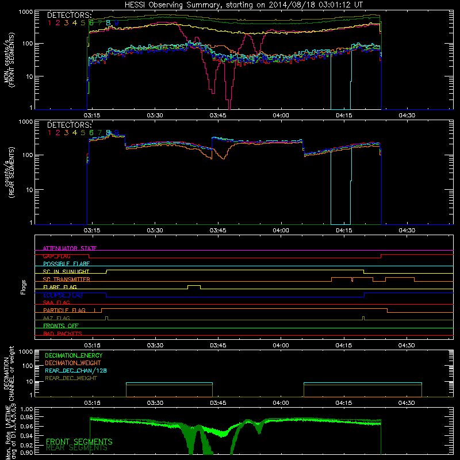Select detector 3 in the front segments legend
Image resolution: width=460 pixels, height=460 pixels.
pyautogui.click(x=66, y=23)
